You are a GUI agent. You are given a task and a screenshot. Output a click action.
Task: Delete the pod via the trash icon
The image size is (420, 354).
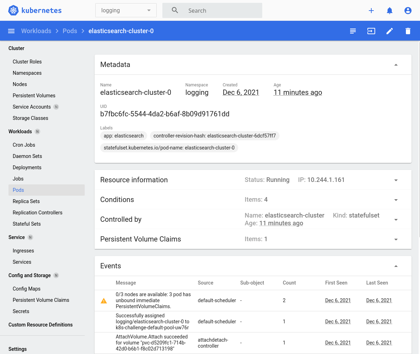[x=408, y=31]
